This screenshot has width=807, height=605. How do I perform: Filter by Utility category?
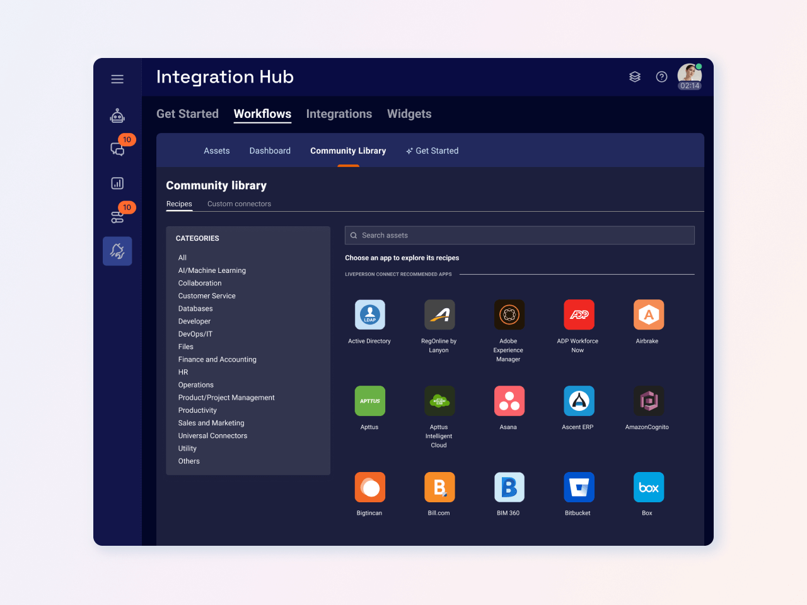click(x=187, y=448)
